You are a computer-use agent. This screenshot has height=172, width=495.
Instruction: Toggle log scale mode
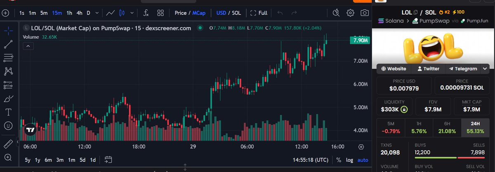click(349, 160)
